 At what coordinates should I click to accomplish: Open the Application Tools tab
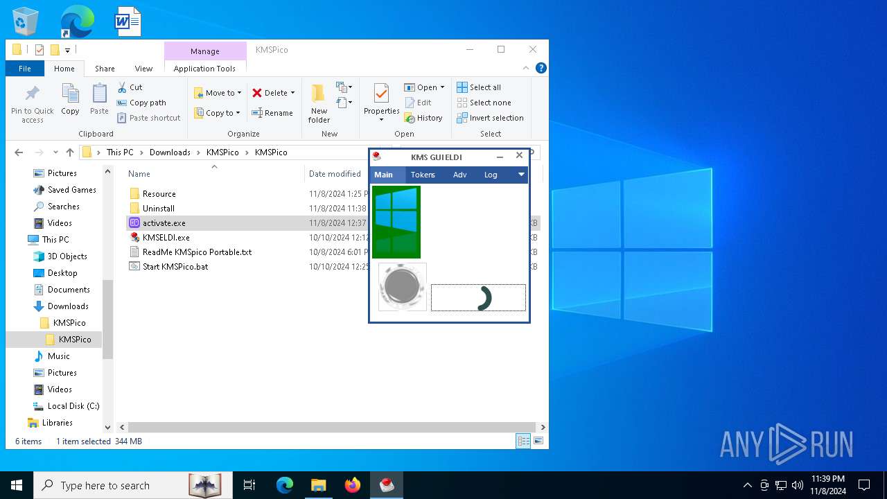204,69
